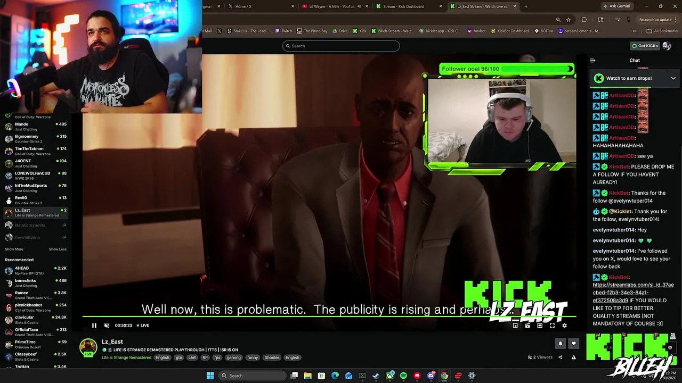Viewport: 682px width, 383px height.
Task: Open All Bookmarks folder
Action: (662, 31)
